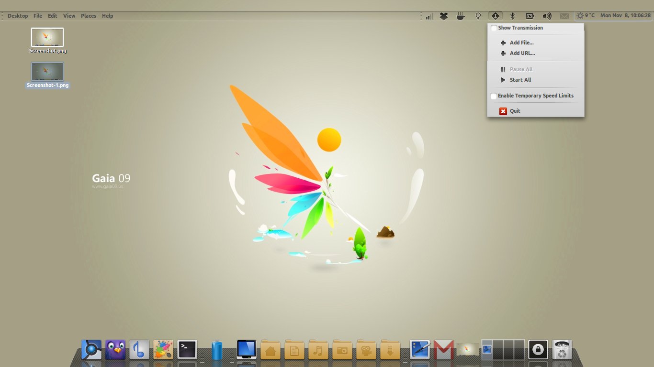Screen dimensions: 654x367
Task: Open the Music folder in the dock
Action: [318, 350]
